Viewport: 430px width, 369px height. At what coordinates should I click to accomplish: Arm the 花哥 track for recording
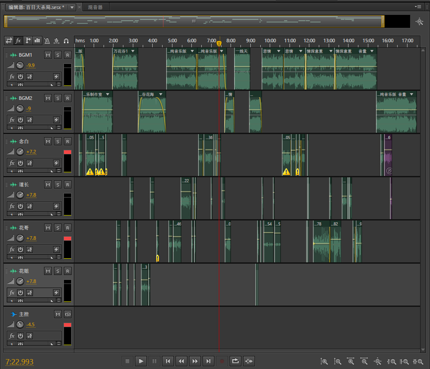tap(68, 228)
